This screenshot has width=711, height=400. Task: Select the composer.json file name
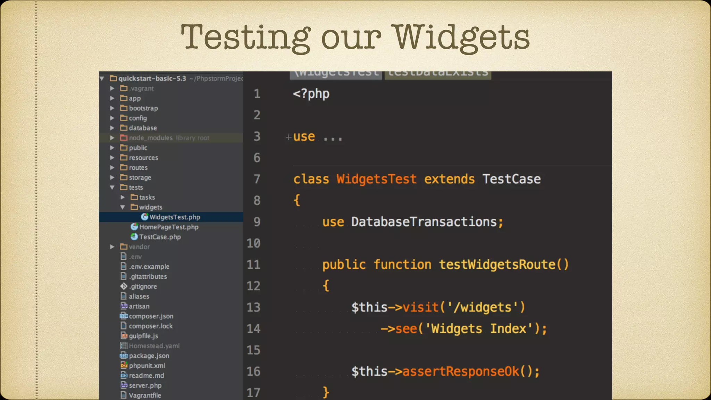[151, 316]
